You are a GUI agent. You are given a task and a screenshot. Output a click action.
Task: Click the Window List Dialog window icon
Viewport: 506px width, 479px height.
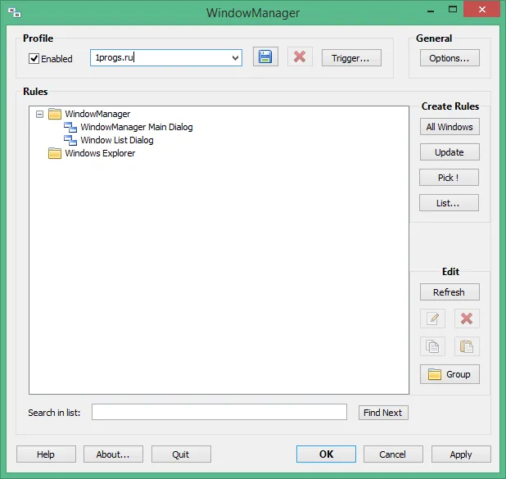point(70,140)
